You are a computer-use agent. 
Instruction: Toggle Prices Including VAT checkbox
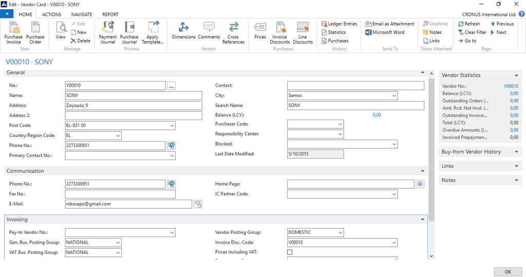[290, 252]
